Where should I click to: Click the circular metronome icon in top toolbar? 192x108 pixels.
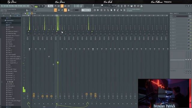[x=118, y=6]
